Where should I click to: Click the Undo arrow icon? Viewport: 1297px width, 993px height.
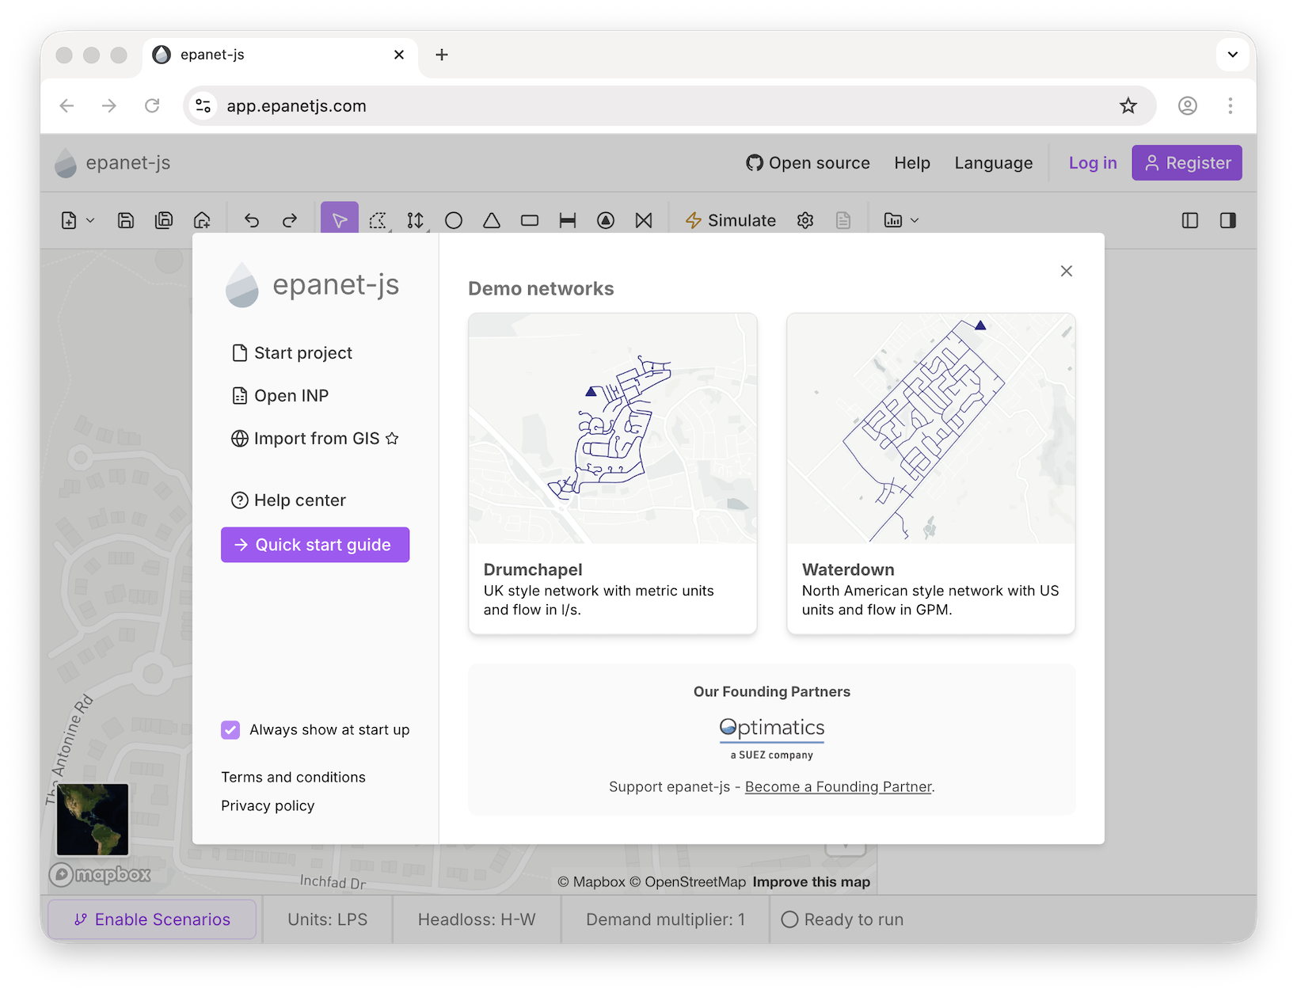pyautogui.click(x=252, y=220)
